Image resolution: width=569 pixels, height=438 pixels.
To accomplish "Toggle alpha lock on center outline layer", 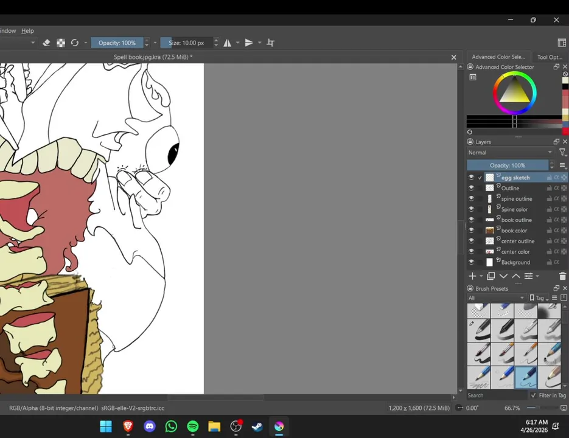I will pyautogui.click(x=557, y=241).
